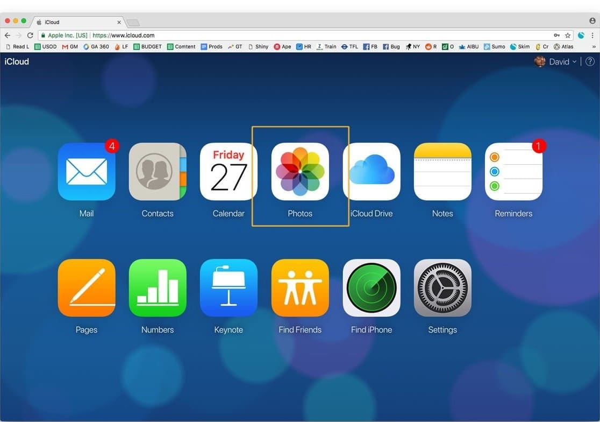
Task: Open Find Friends
Action: point(300,288)
